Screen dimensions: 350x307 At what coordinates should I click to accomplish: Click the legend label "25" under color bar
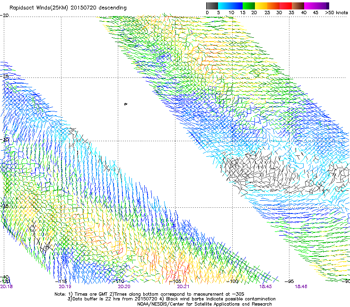(x=267, y=13)
